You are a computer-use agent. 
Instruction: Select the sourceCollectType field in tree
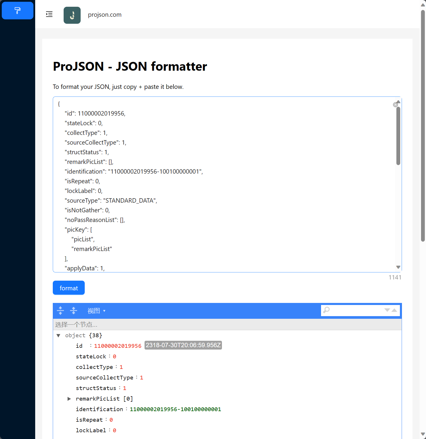pos(105,378)
